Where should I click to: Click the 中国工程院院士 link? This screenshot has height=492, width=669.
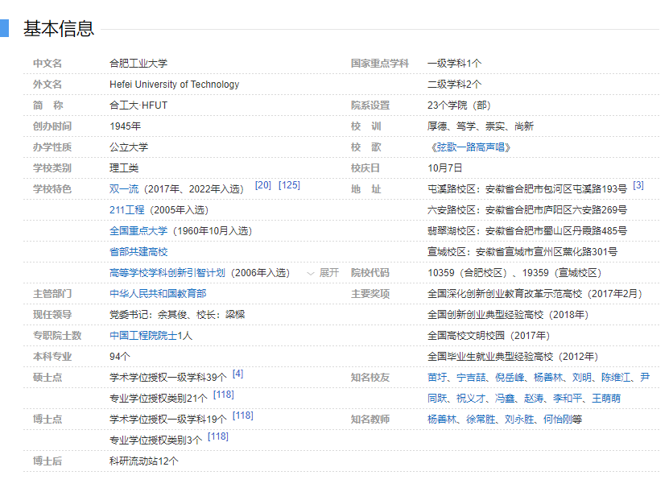coord(143,336)
